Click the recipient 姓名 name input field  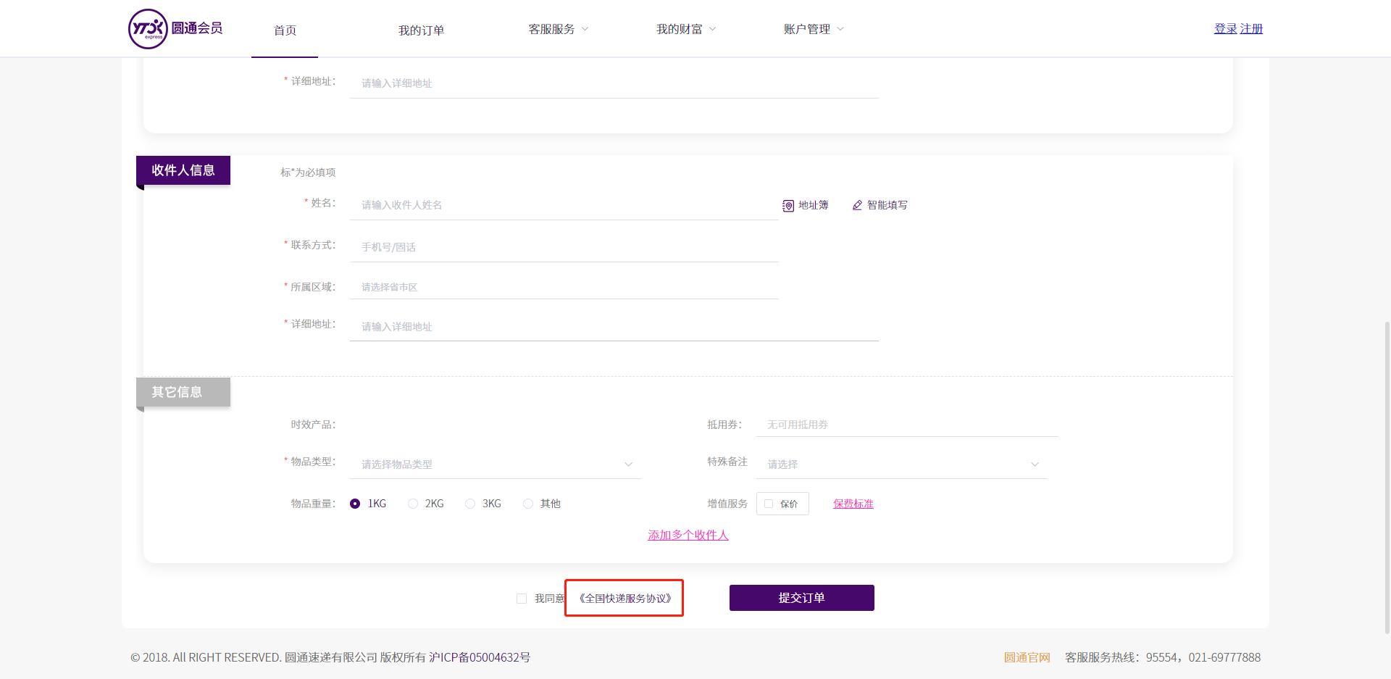click(564, 204)
